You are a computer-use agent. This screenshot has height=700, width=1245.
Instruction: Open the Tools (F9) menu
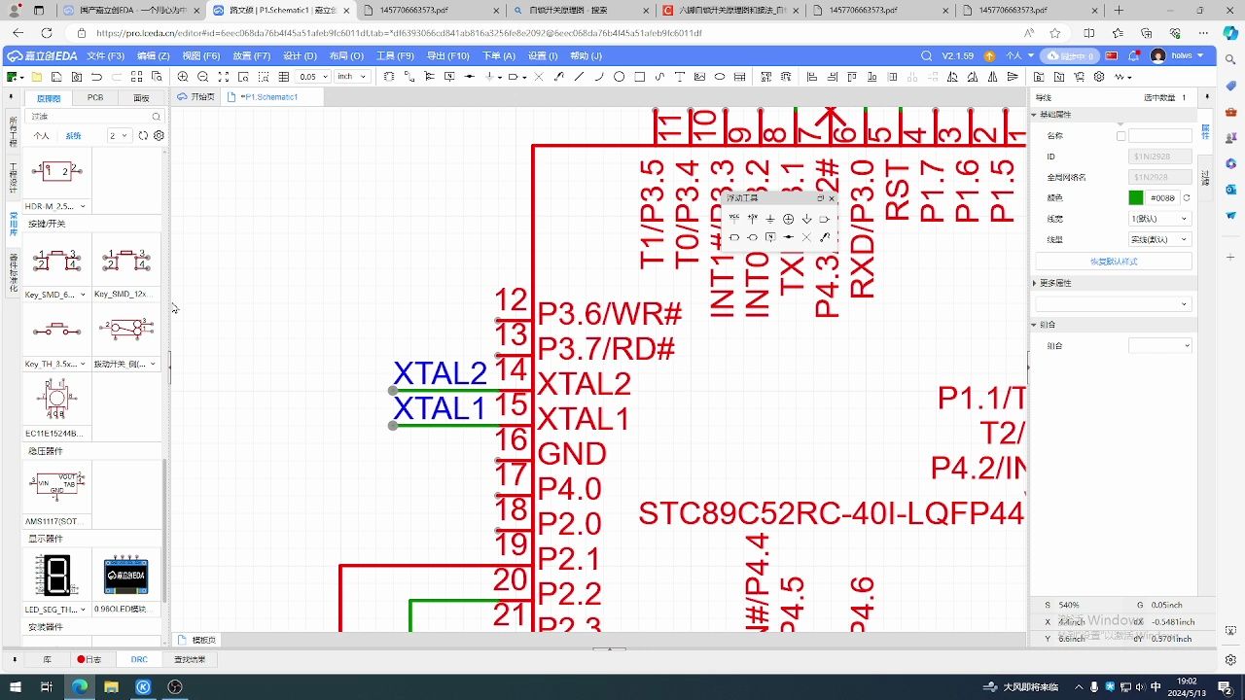(x=395, y=55)
